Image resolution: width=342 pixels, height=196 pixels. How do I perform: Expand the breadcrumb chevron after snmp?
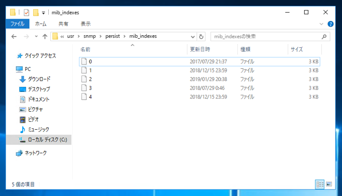101,36
